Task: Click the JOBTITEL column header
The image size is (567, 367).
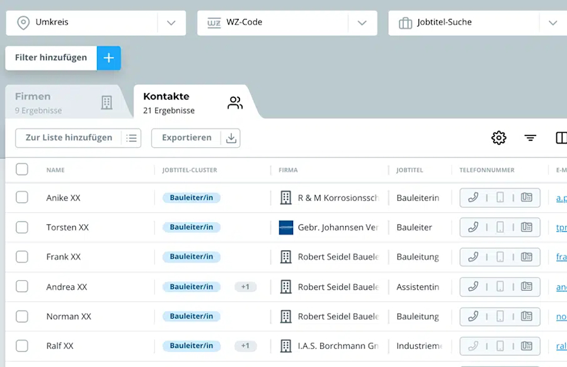Action: click(409, 170)
